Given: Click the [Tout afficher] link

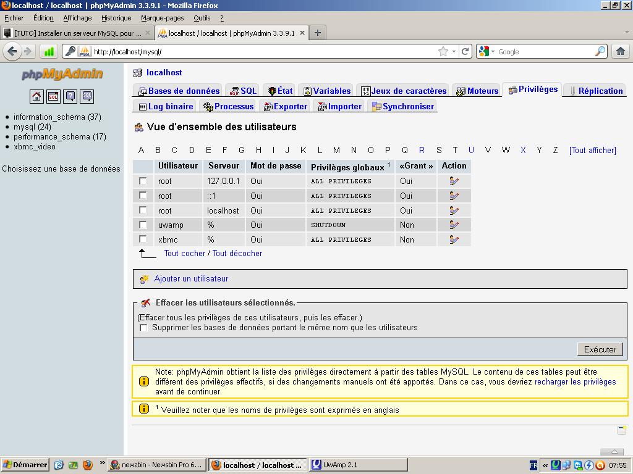Looking at the screenshot, I should pyautogui.click(x=593, y=151).
